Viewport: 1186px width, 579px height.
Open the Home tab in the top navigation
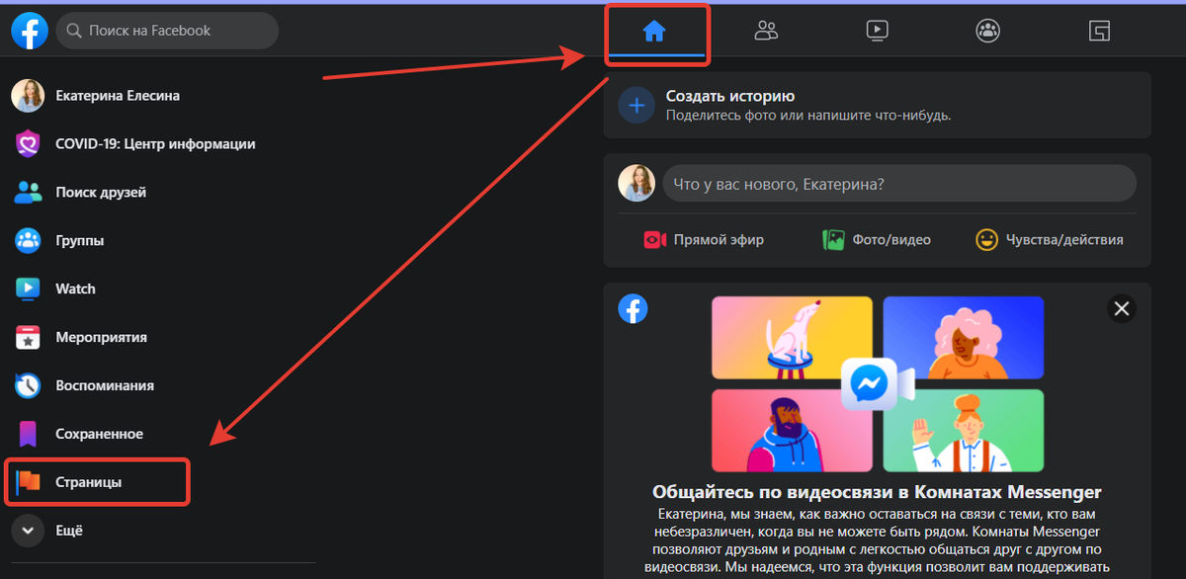click(654, 32)
